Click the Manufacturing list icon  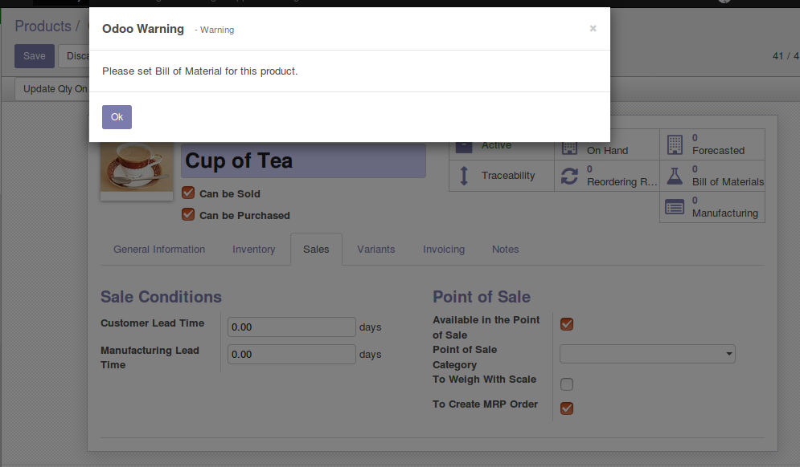pos(675,207)
